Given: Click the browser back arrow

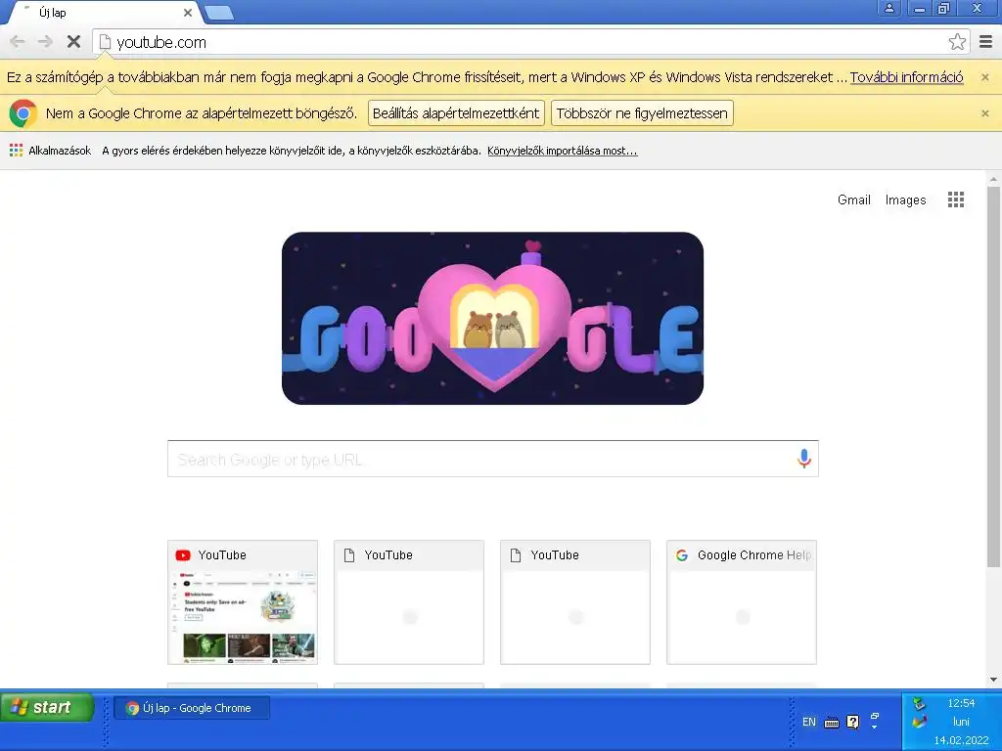Looking at the screenshot, I should coord(18,42).
